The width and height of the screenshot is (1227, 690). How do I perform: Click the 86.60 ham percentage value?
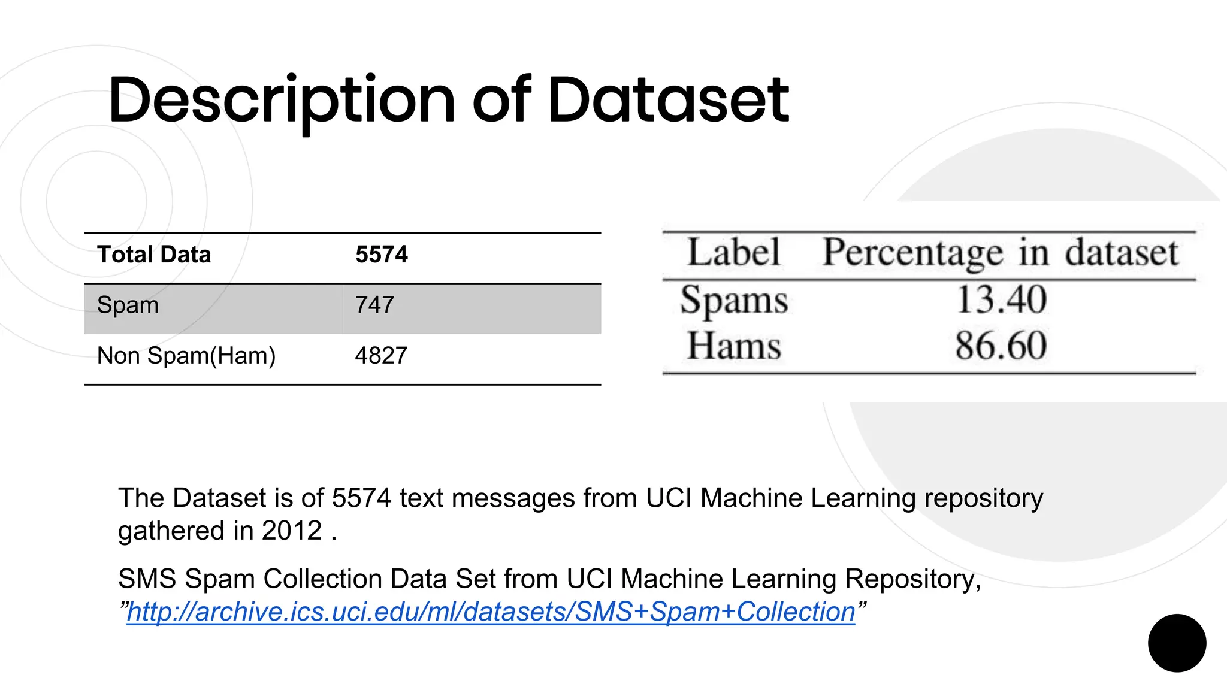[x=1001, y=346]
